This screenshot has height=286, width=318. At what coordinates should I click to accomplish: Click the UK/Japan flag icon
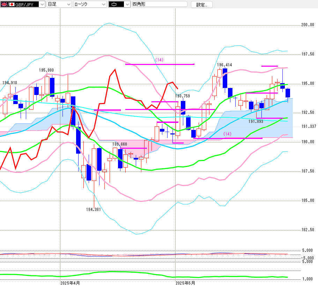pos(8,4)
